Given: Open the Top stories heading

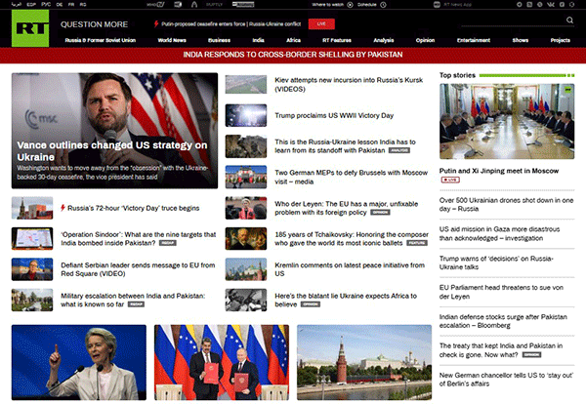Looking at the screenshot, I should (457, 75).
